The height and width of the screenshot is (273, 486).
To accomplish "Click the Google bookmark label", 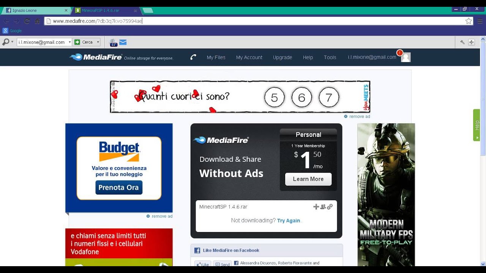I will [16, 31].
